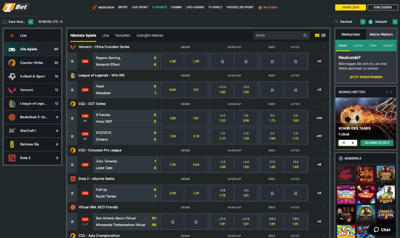The width and height of the screenshot is (400, 238).
Task: Open the Aktionen flame promotions link
Action: (268, 8)
